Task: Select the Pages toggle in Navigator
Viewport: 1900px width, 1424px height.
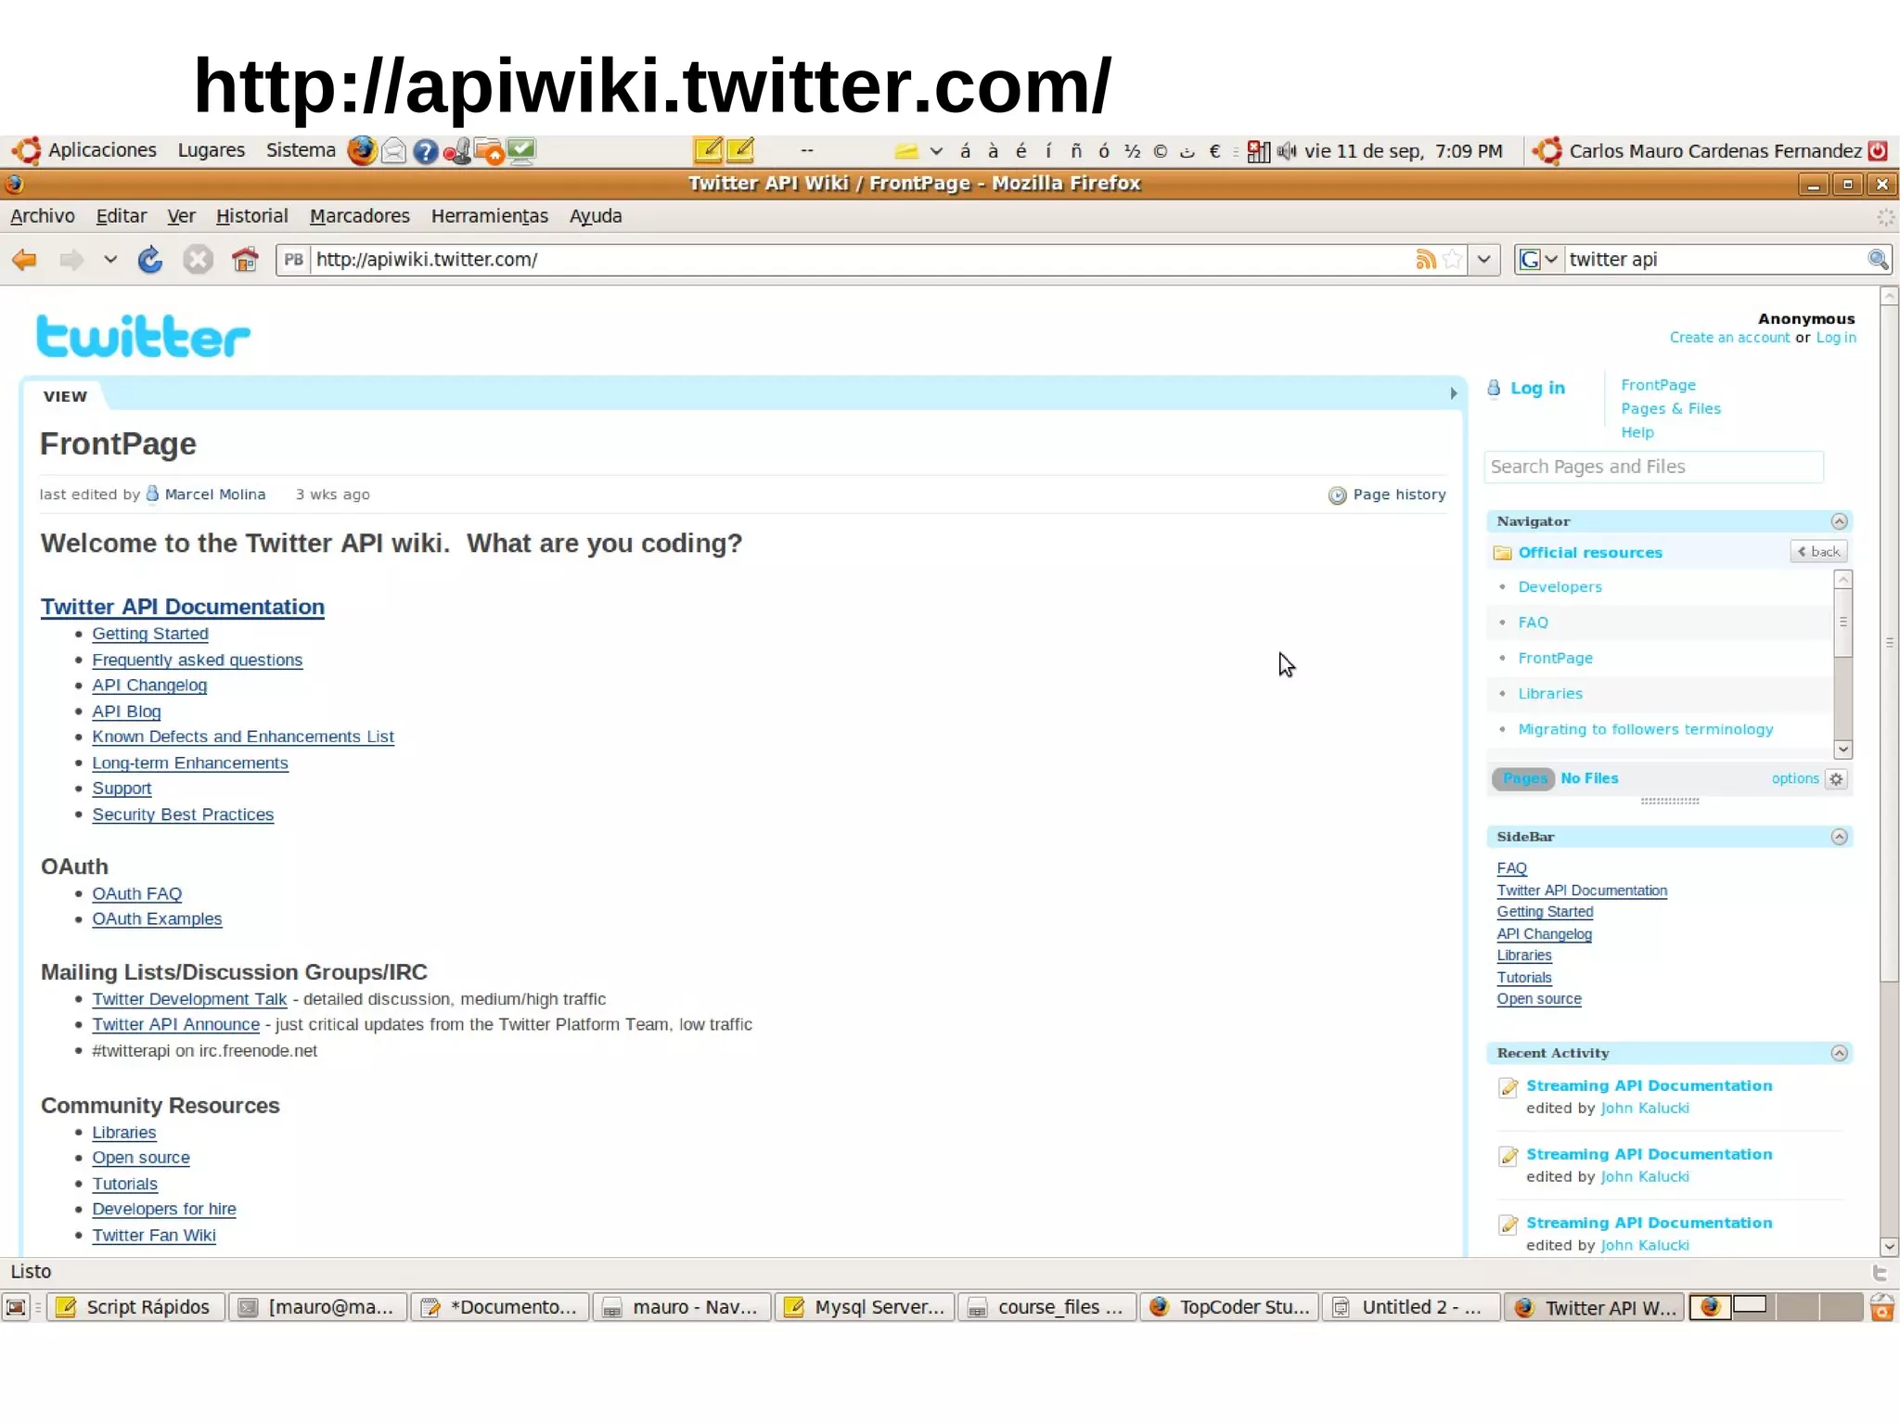Action: (1524, 779)
